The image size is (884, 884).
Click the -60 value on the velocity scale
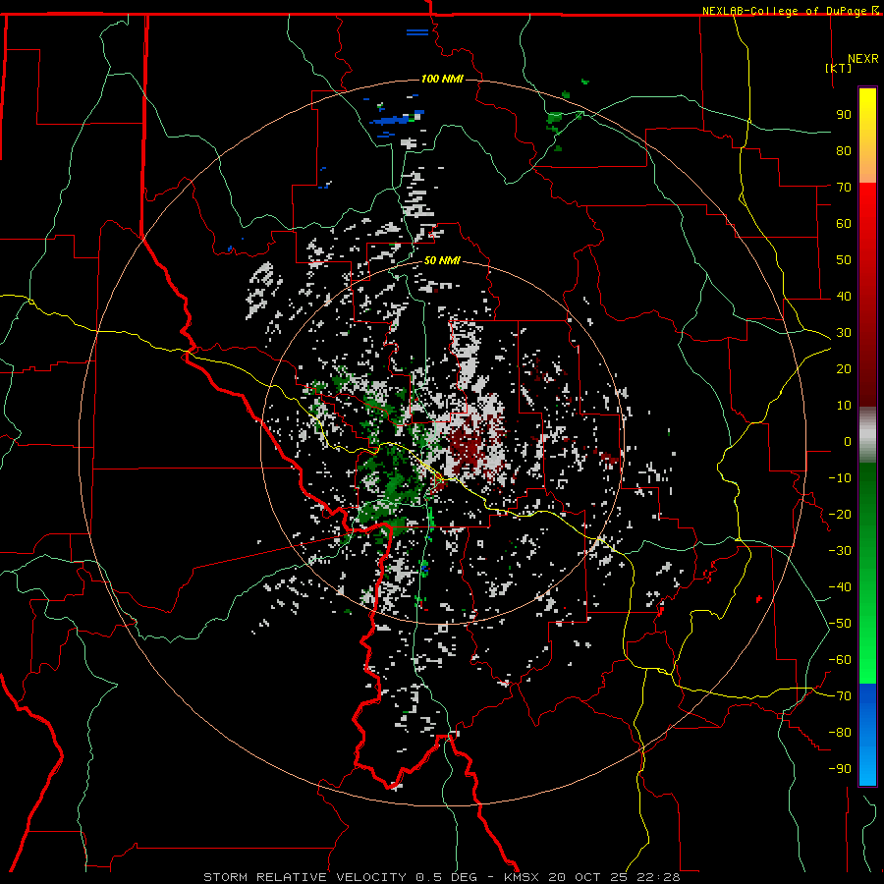click(x=840, y=660)
